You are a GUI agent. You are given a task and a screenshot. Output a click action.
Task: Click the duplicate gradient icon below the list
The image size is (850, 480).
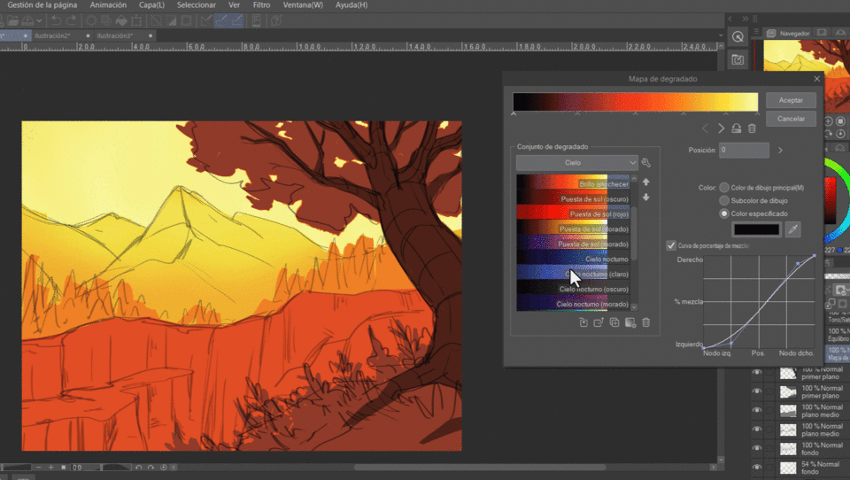pos(614,322)
